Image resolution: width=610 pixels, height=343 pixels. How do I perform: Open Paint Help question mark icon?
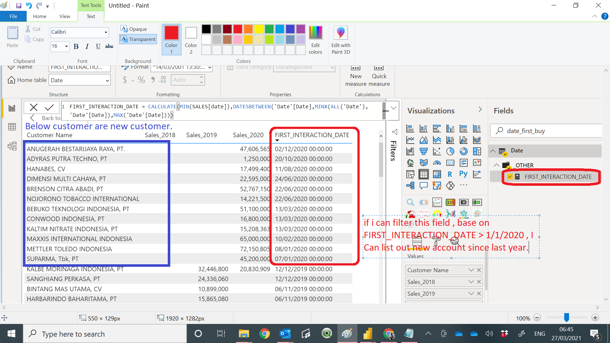tap(605, 16)
